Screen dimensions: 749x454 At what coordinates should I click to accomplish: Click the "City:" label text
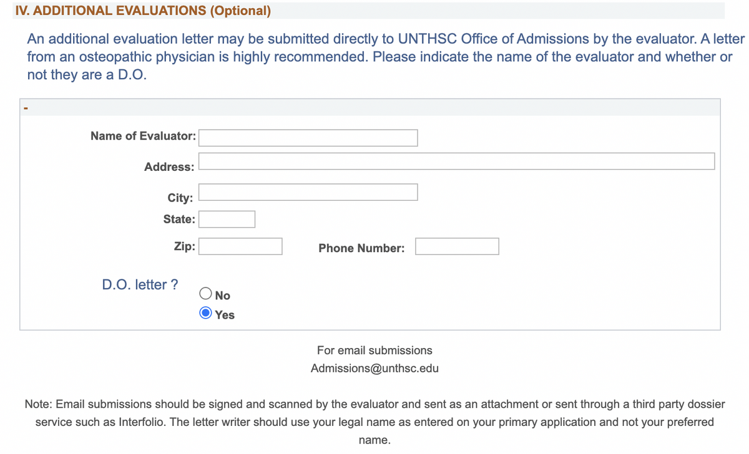point(180,198)
